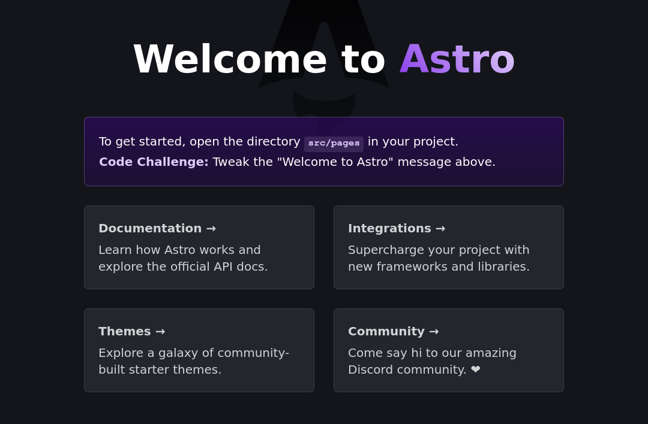Click the 'Tweak the "Welcome to Astro" message' sentence

354,162
